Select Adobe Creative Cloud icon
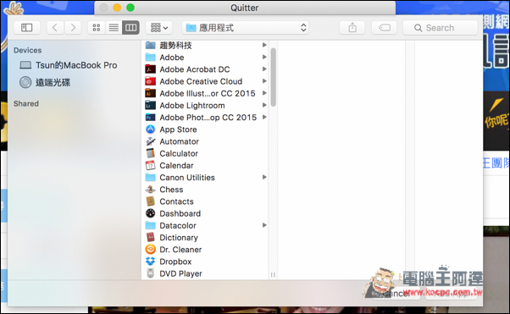510x314 pixels. coord(150,81)
